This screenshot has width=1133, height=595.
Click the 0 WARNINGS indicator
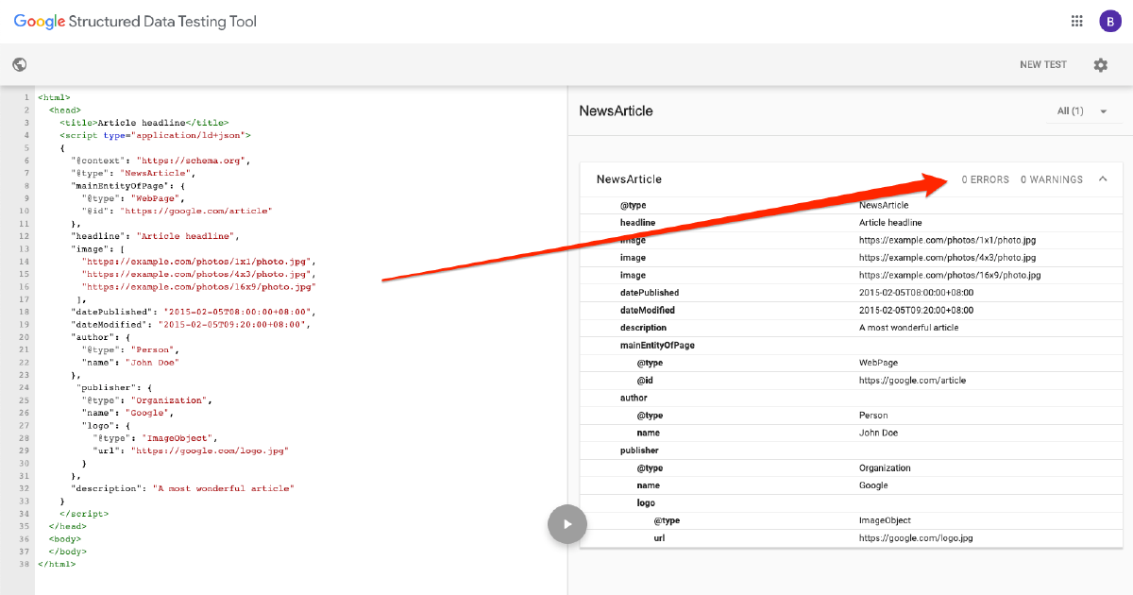coord(1051,178)
